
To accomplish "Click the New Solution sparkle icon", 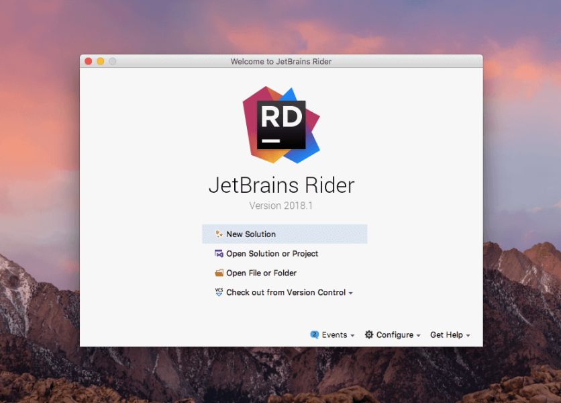I will [219, 234].
